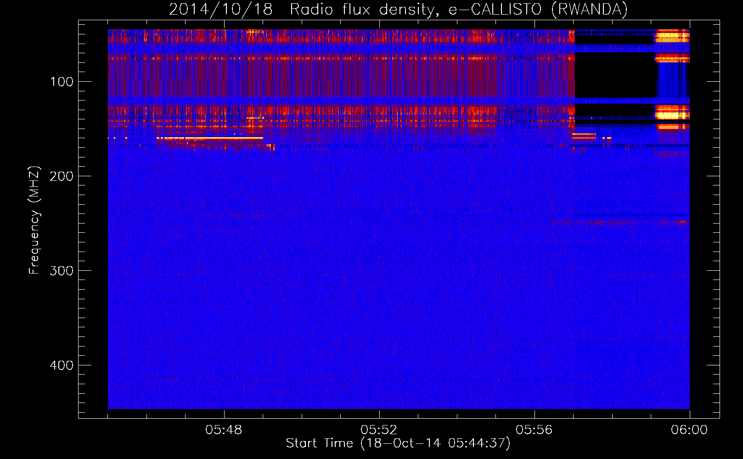Click the faint red line near 250 MHz

tap(621, 222)
